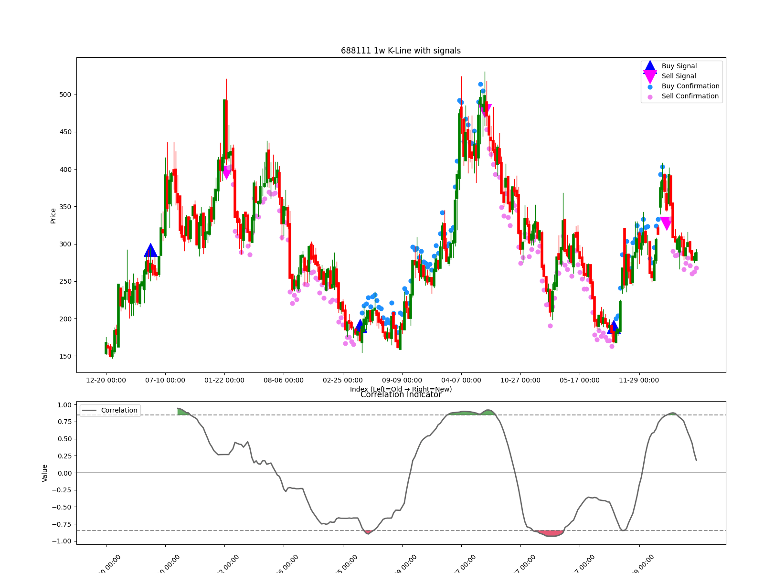
Task: Click the 150 price tick label
Action: pos(65,356)
